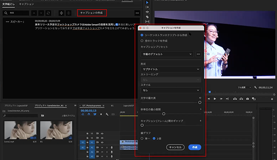Select the Ripple Edit tool
This screenshot has width=277, height=160.
tap(147, 12)
